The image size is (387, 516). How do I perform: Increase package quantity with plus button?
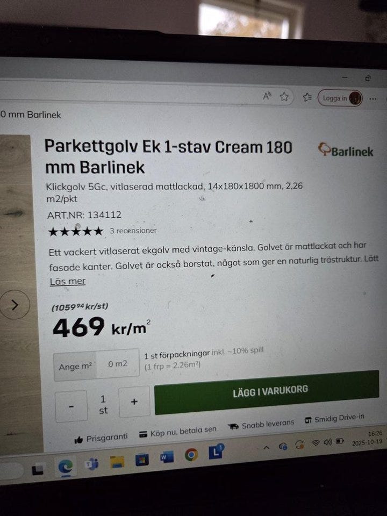coord(134,402)
